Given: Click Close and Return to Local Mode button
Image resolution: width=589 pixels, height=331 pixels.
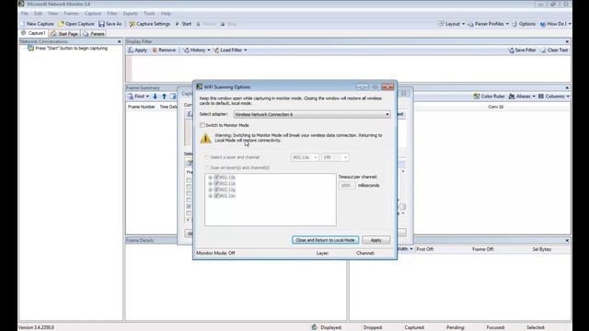Looking at the screenshot, I should click(x=325, y=240).
